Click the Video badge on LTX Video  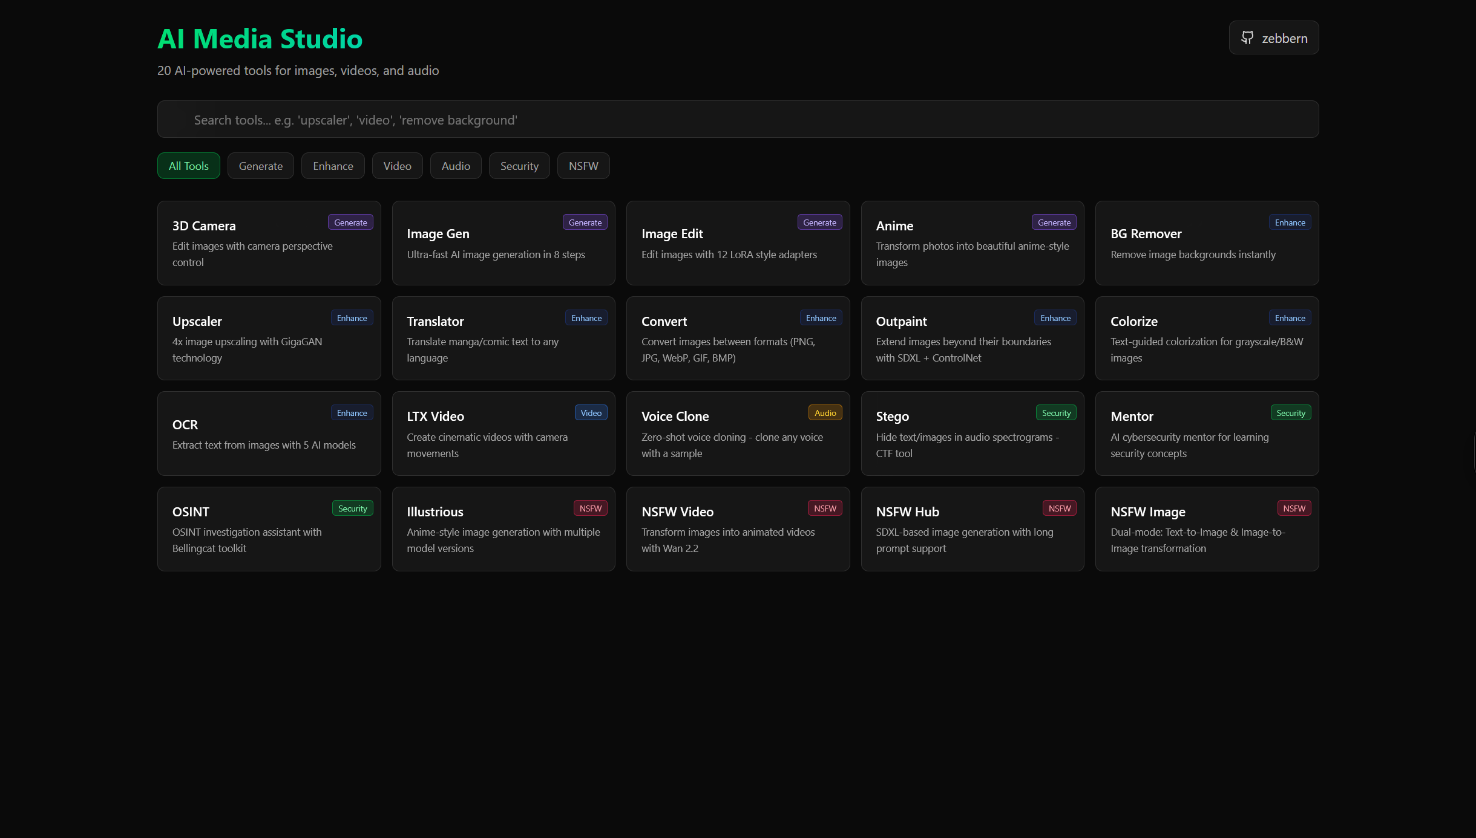pyautogui.click(x=591, y=413)
